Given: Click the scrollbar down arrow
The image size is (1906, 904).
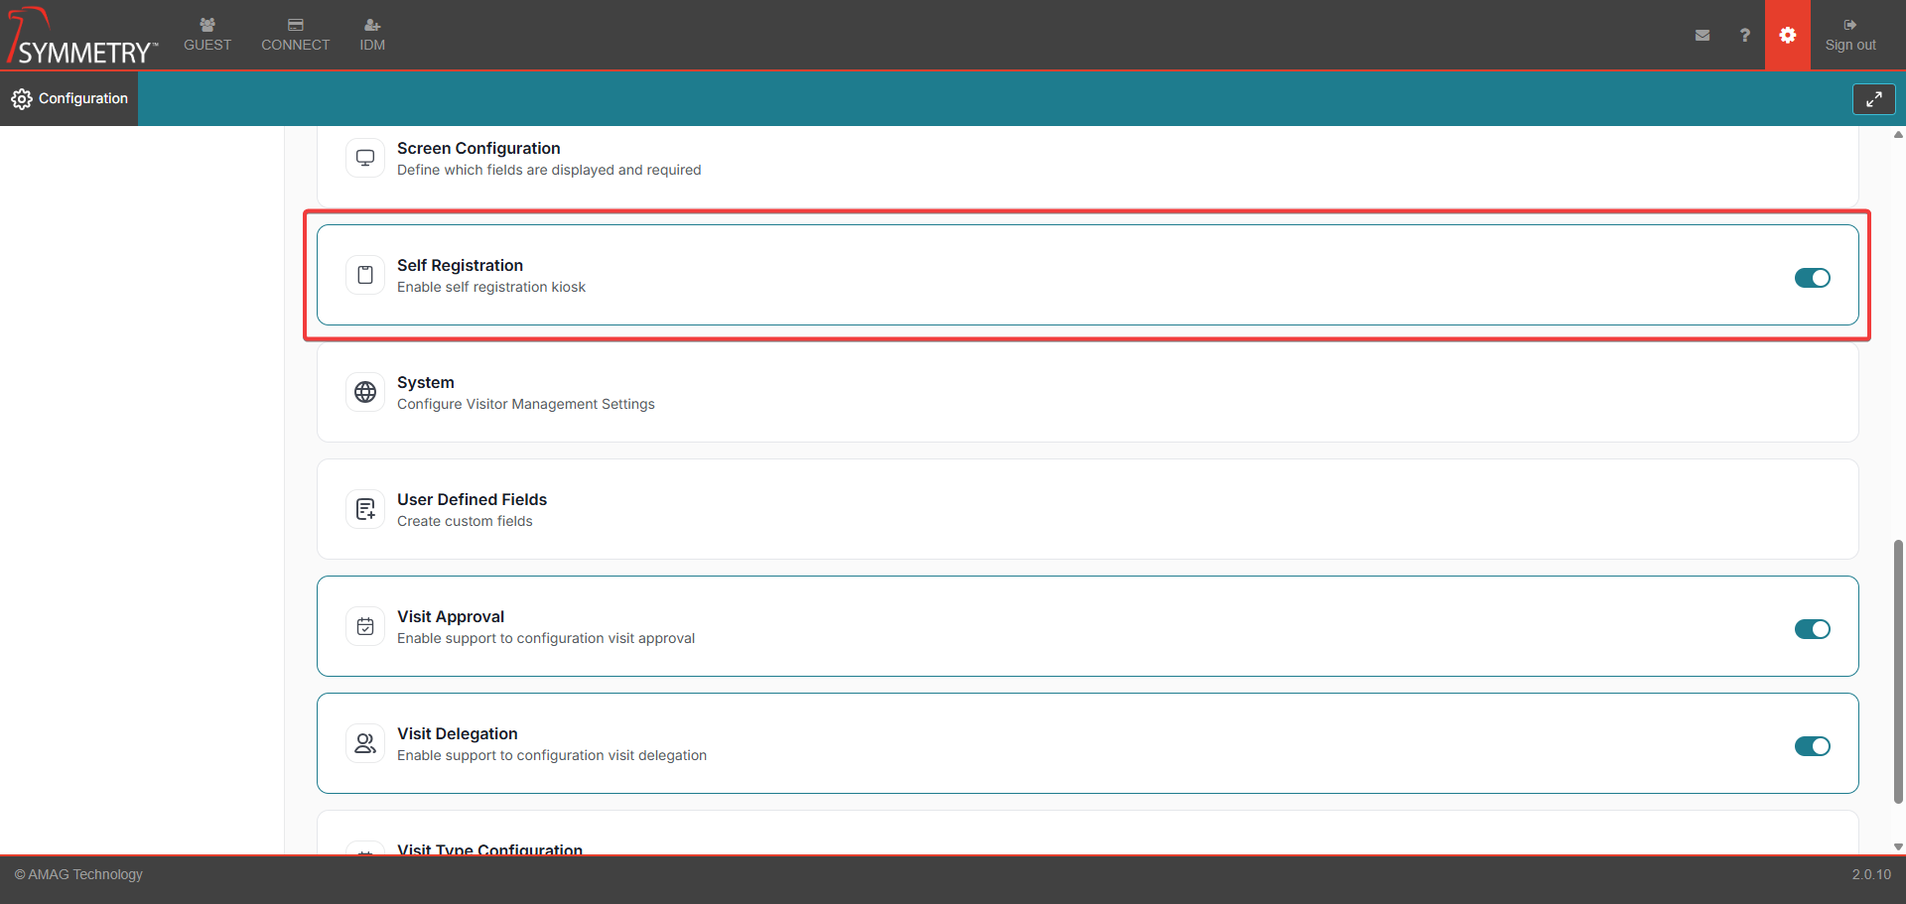Looking at the screenshot, I should (1898, 846).
